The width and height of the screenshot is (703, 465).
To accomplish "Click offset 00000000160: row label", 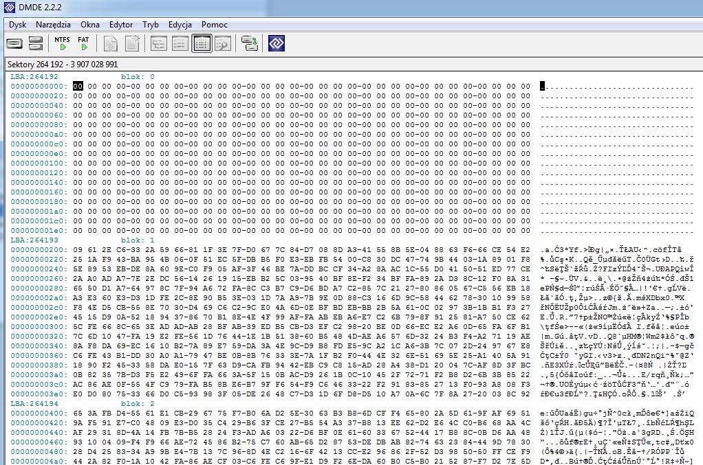I will pos(39,192).
